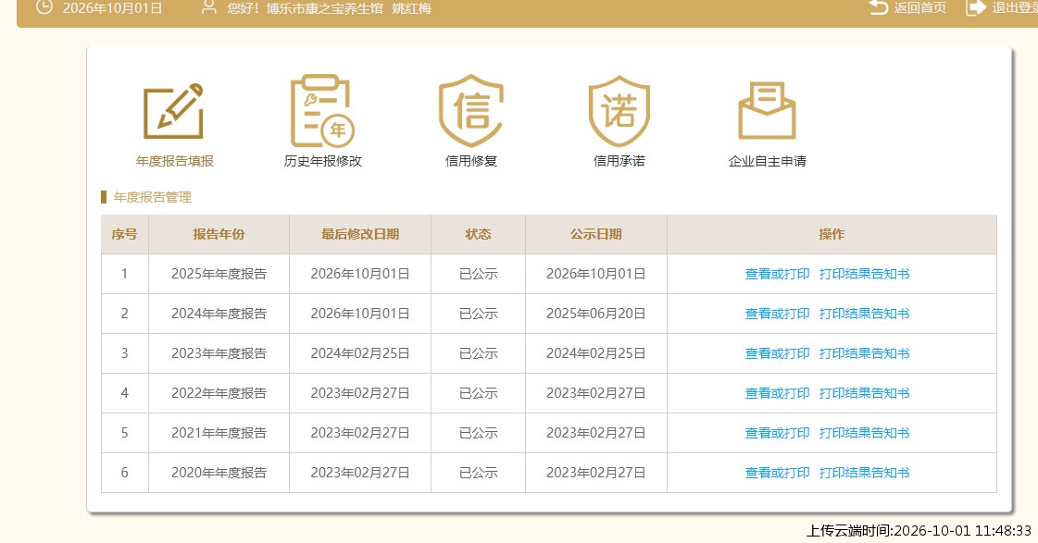Click the 上传云端时间 timestamp text

coord(919,530)
